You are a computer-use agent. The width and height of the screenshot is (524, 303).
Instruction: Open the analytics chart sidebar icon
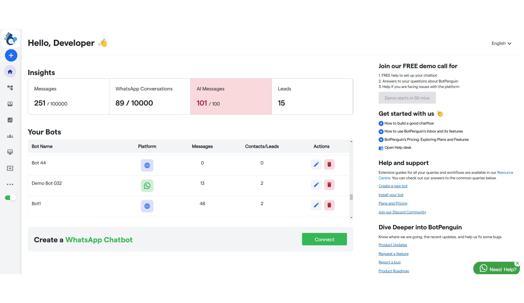(x=10, y=120)
